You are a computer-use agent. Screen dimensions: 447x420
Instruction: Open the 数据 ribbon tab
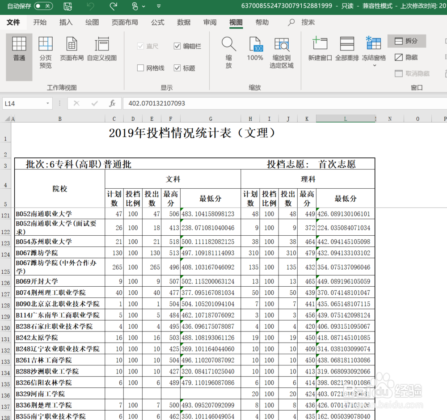[x=183, y=22]
